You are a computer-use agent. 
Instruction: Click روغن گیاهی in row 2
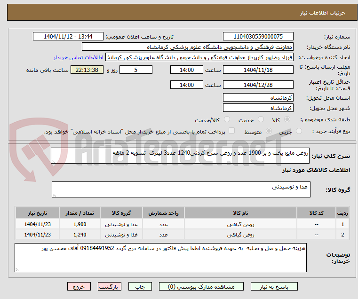[x=240, y=235]
